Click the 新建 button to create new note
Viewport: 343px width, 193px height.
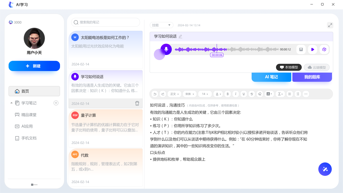point(34,66)
